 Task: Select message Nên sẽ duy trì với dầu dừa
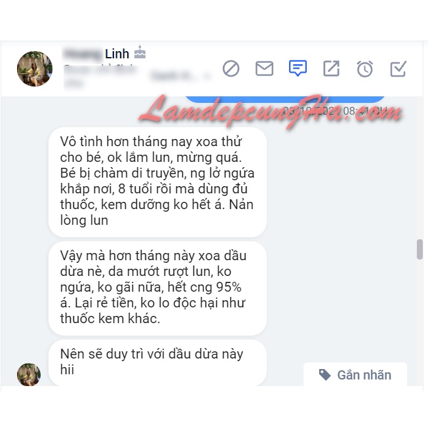click(157, 362)
